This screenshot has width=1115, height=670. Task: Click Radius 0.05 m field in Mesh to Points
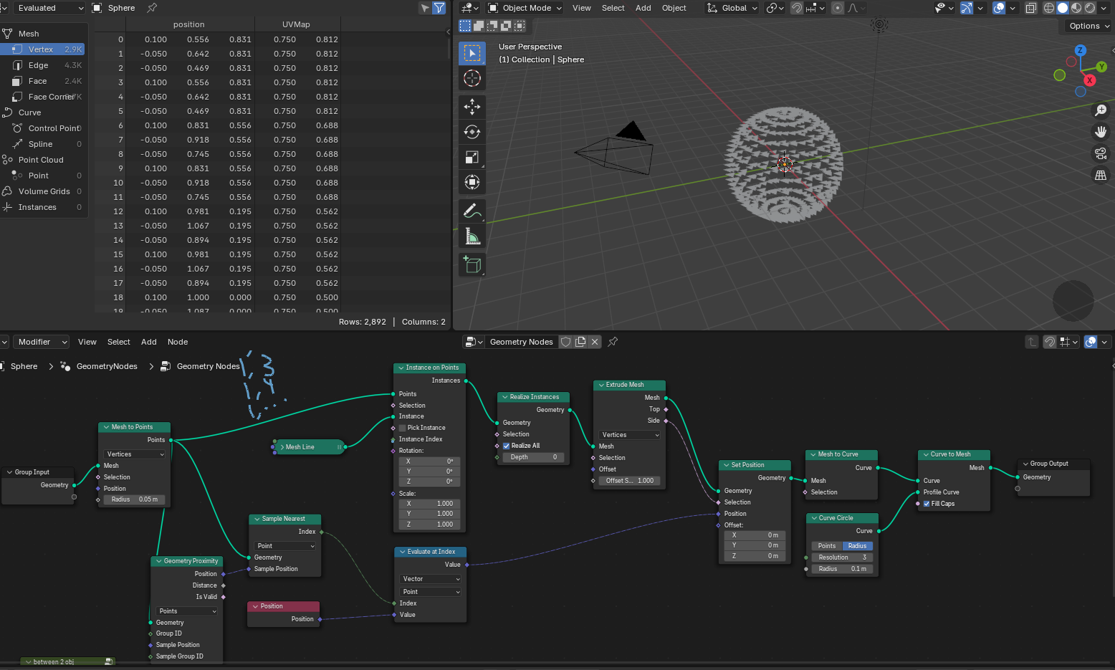135,499
